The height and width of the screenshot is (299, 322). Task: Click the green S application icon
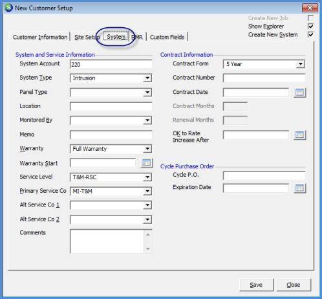tap(8, 8)
